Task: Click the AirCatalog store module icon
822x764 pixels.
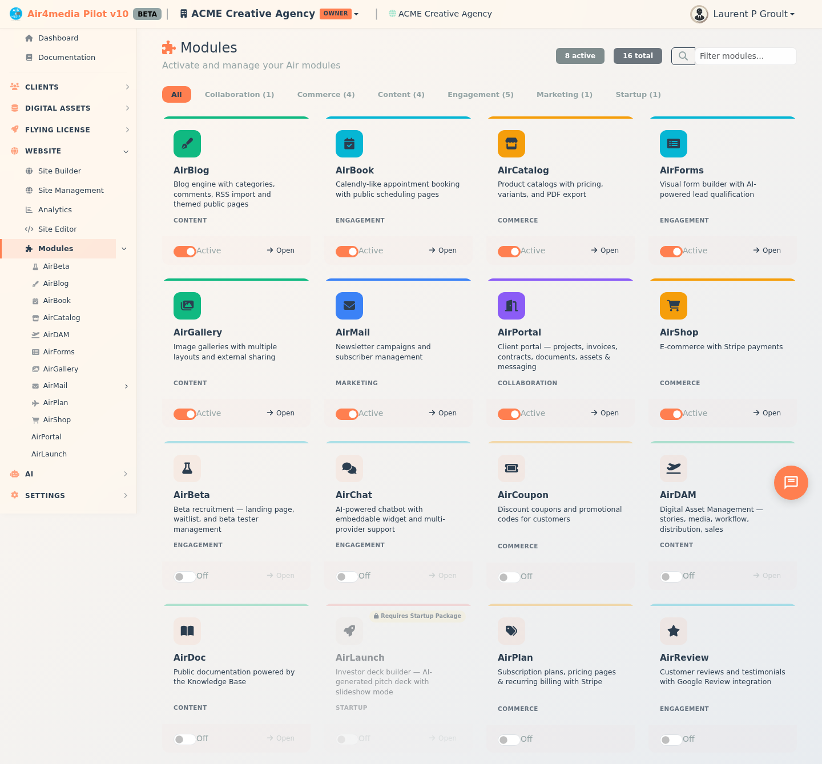Action: click(511, 144)
